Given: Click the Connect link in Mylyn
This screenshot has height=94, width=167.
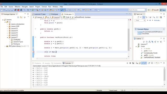Looking at the screenshot, I should [x=140, y=32].
